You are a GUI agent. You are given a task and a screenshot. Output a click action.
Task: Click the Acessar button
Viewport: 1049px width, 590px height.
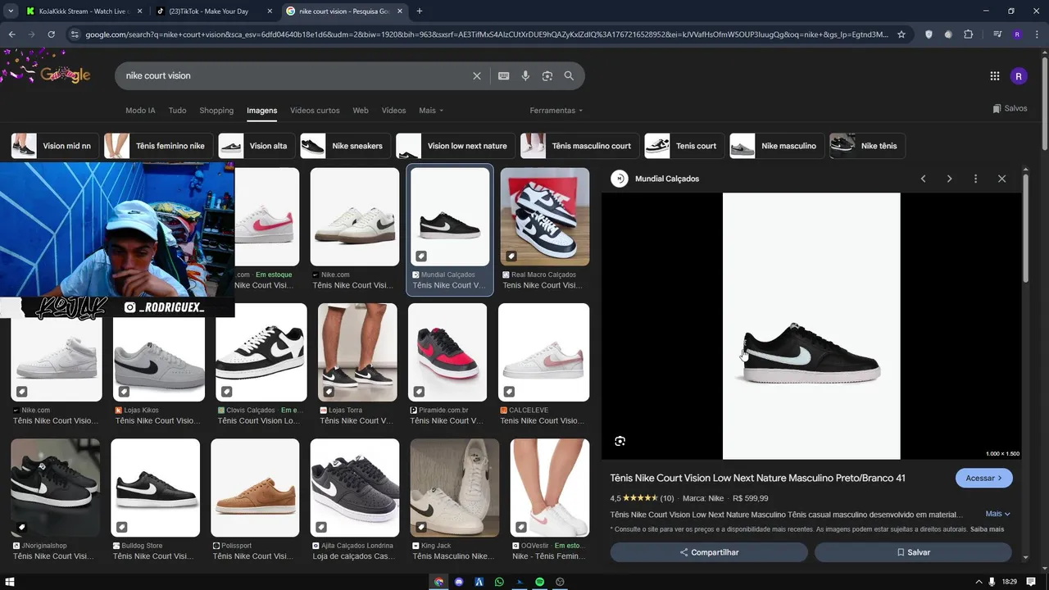tap(983, 478)
